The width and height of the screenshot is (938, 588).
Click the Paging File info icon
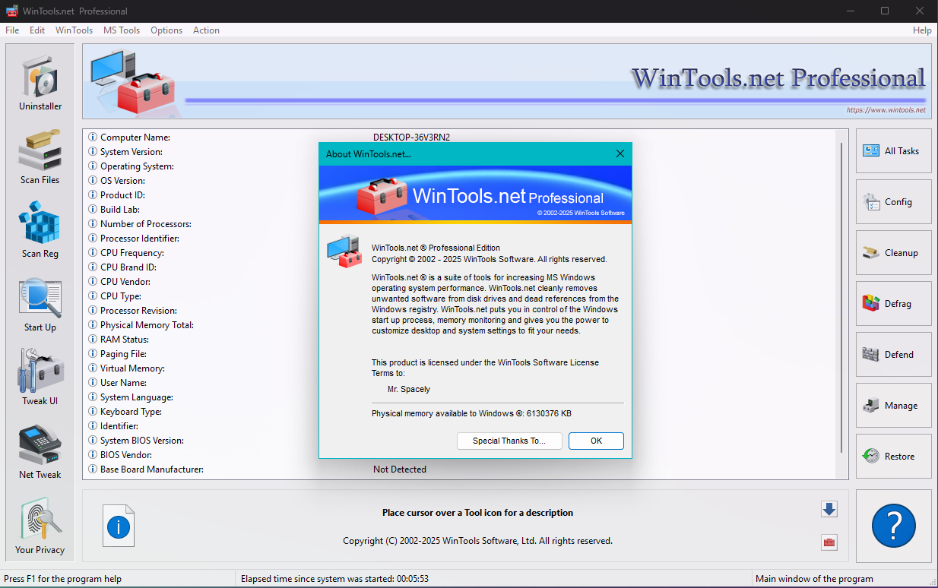93,354
